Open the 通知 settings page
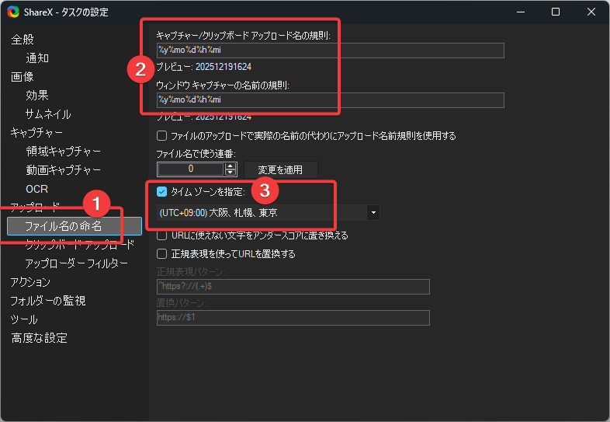This screenshot has width=610, height=422. [x=37, y=58]
